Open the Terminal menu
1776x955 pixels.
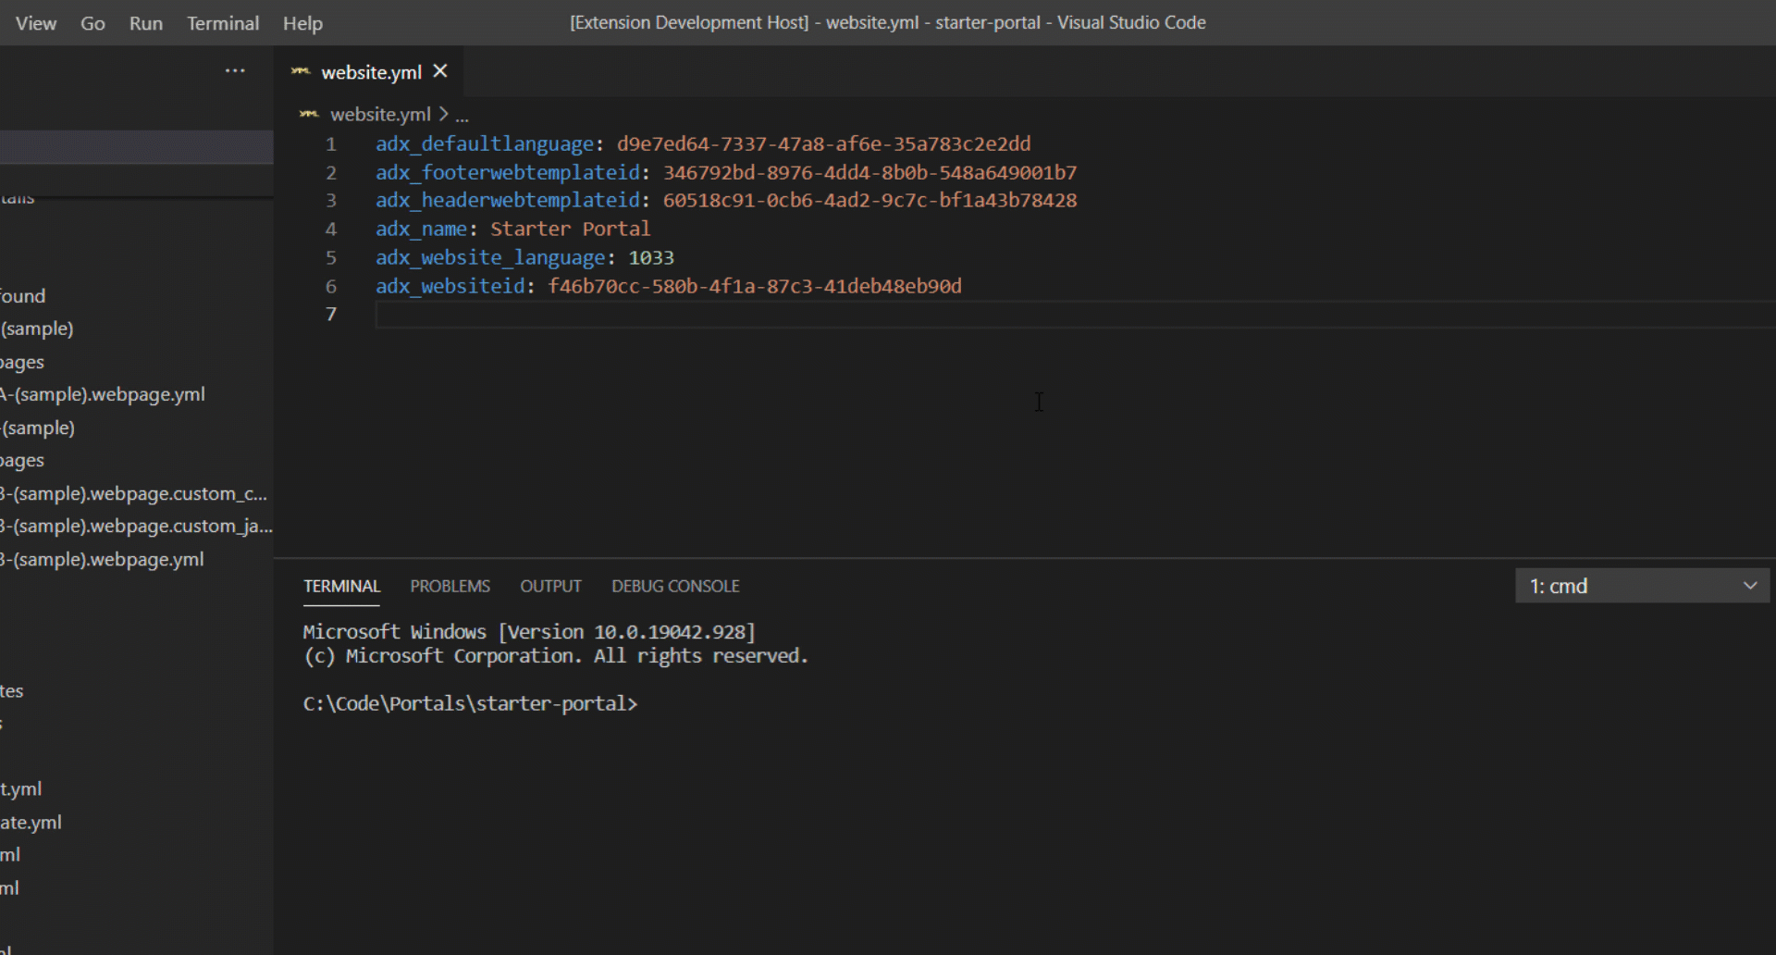tap(223, 23)
